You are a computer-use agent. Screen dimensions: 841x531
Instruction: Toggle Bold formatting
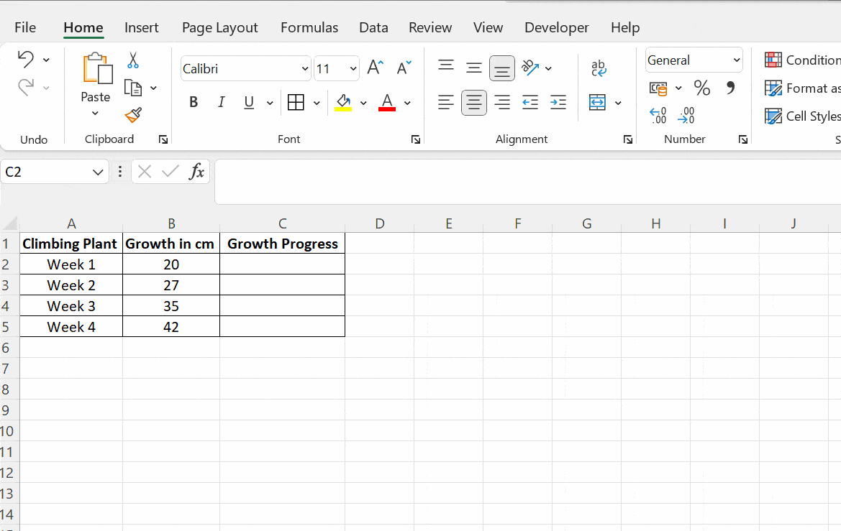[x=193, y=102]
